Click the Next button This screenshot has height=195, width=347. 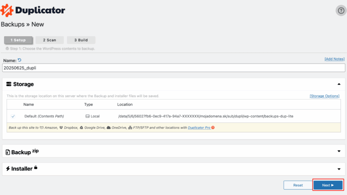tap(328, 185)
